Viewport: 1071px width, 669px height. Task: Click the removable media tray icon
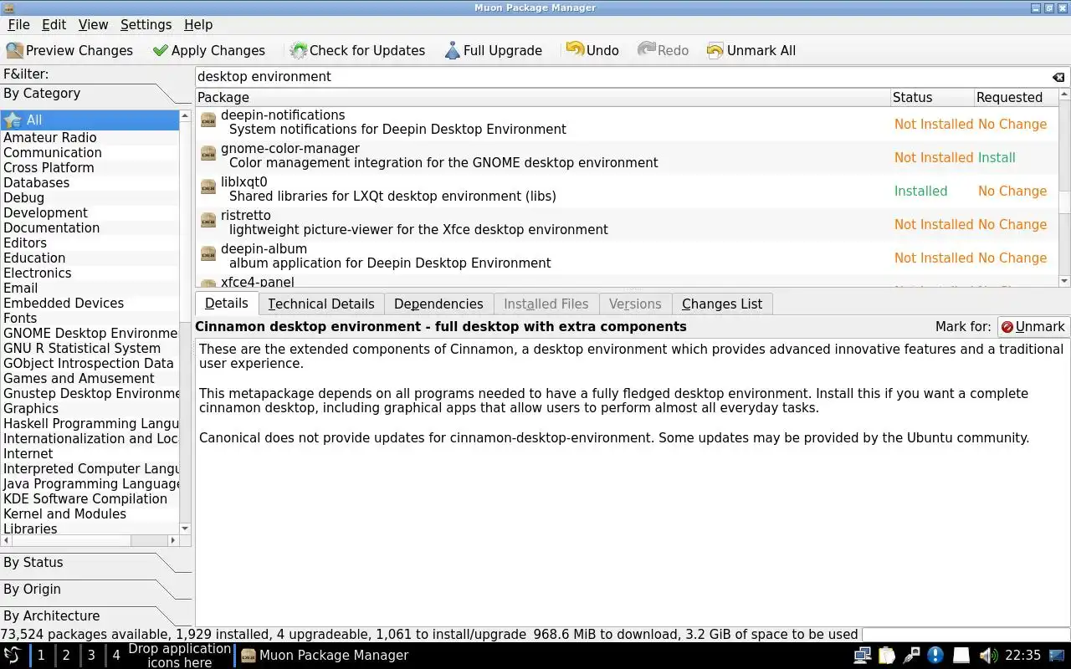pos(961,656)
